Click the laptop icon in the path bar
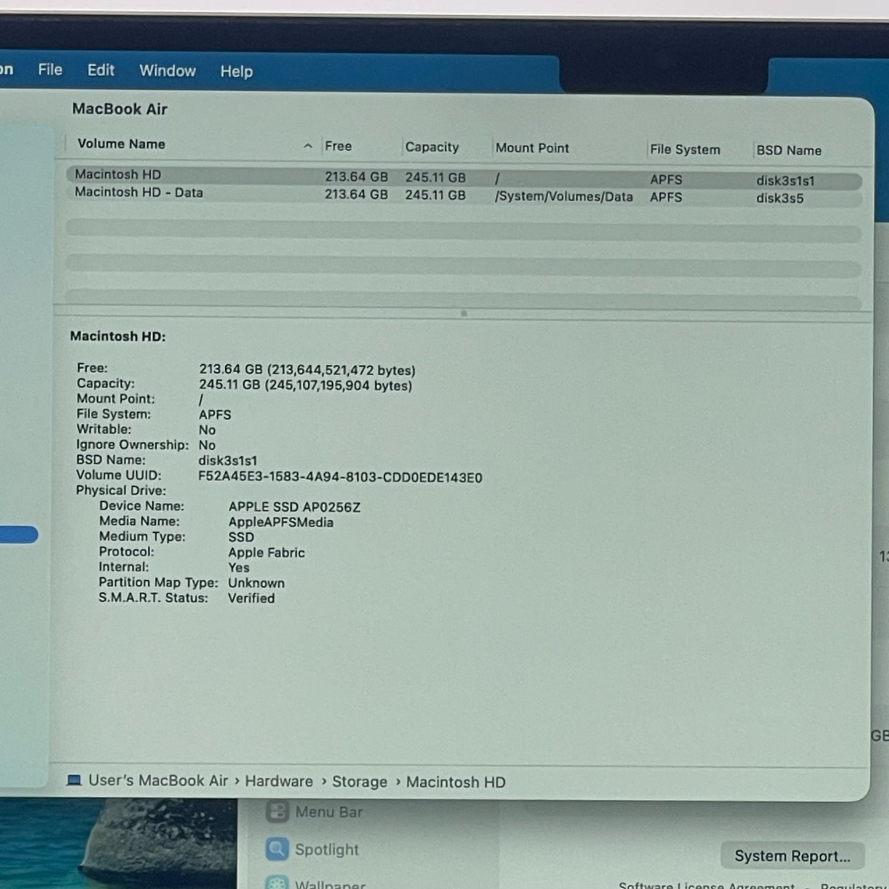Screen dimensions: 889x889 coord(74,780)
